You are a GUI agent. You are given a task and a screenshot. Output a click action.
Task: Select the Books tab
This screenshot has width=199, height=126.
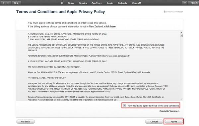coord(110,3)
